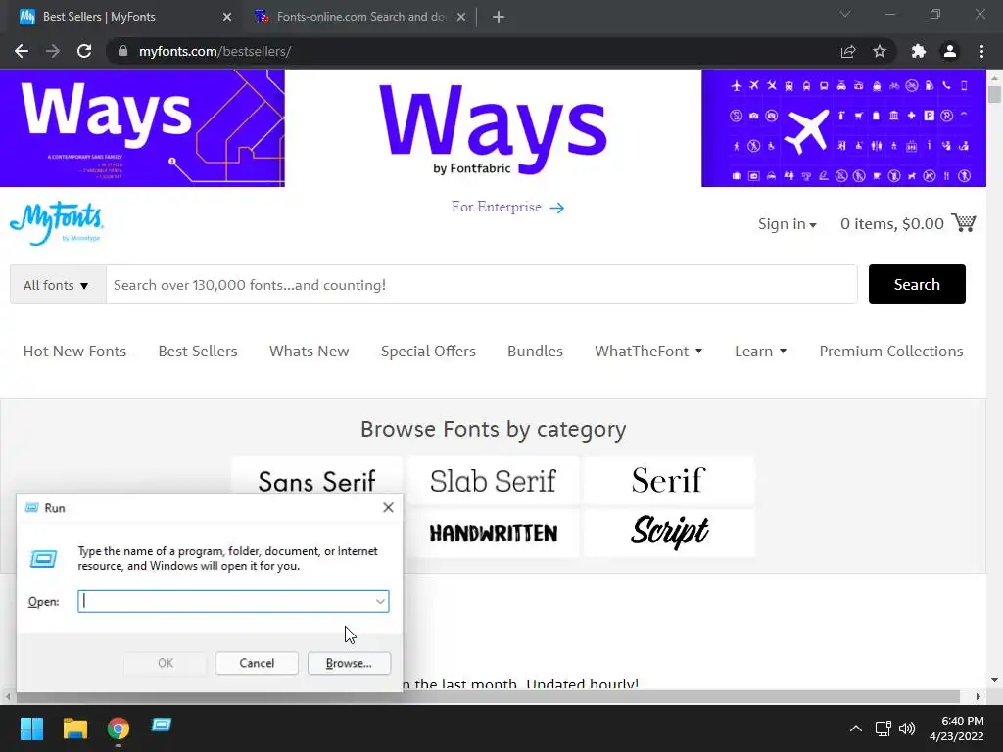Image resolution: width=1003 pixels, height=752 pixels.
Task: Click the black Search button
Action: coord(917,284)
